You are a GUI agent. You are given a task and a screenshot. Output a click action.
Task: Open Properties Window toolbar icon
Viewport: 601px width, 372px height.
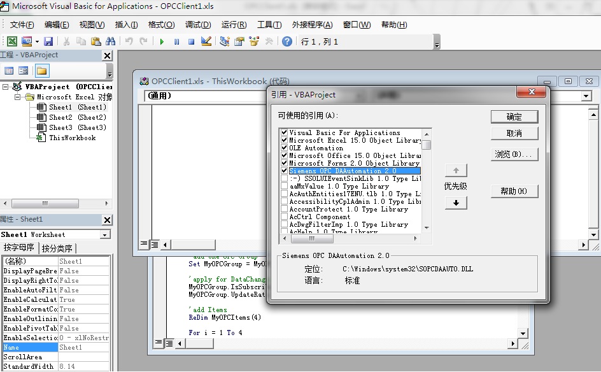tap(239, 41)
